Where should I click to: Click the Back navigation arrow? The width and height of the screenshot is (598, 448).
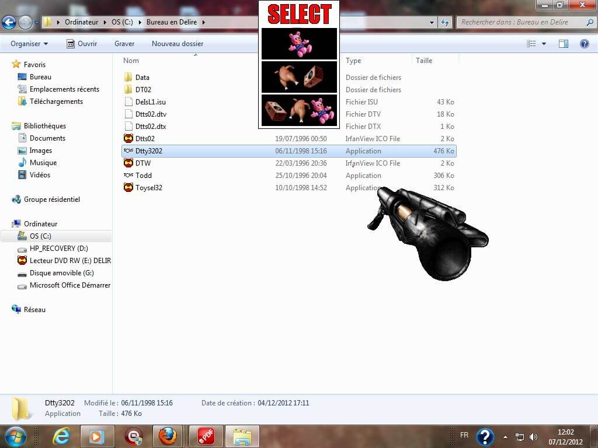[x=9, y=23]
